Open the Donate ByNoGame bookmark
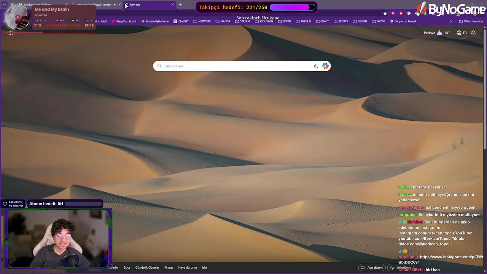 [x=155, y=21]
